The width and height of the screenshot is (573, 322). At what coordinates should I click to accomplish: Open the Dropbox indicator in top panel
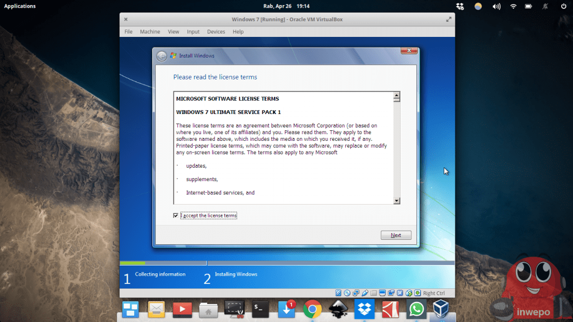460,6
